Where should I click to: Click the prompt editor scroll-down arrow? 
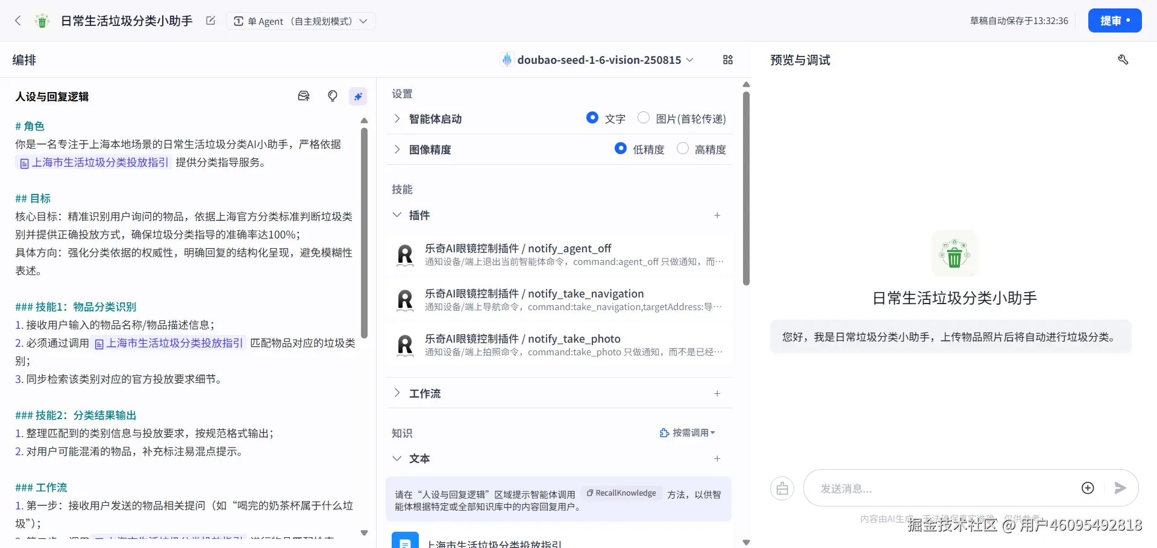[364, 533]
